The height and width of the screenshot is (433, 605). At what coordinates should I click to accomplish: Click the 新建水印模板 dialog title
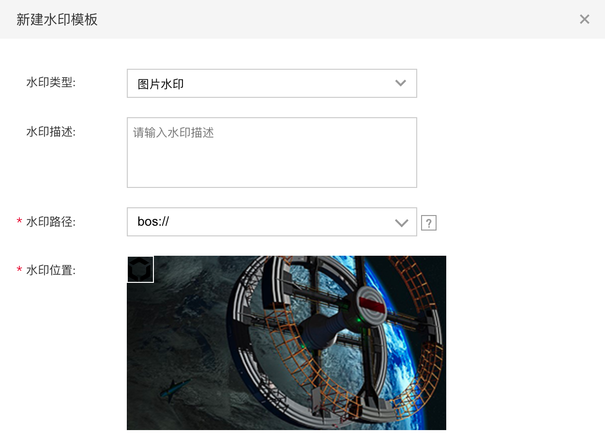[x=57, y=19]
